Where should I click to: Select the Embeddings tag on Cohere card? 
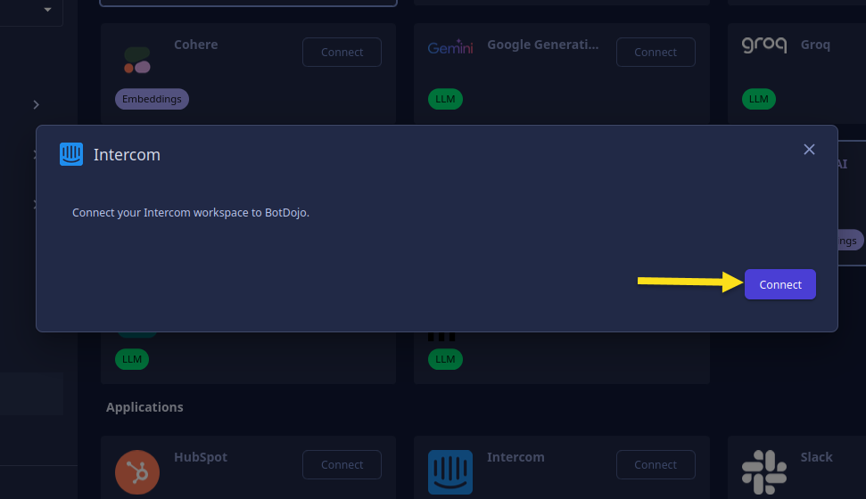152,100
